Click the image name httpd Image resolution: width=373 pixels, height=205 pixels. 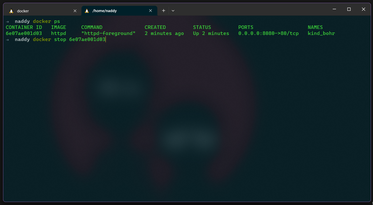pos(58,33)
